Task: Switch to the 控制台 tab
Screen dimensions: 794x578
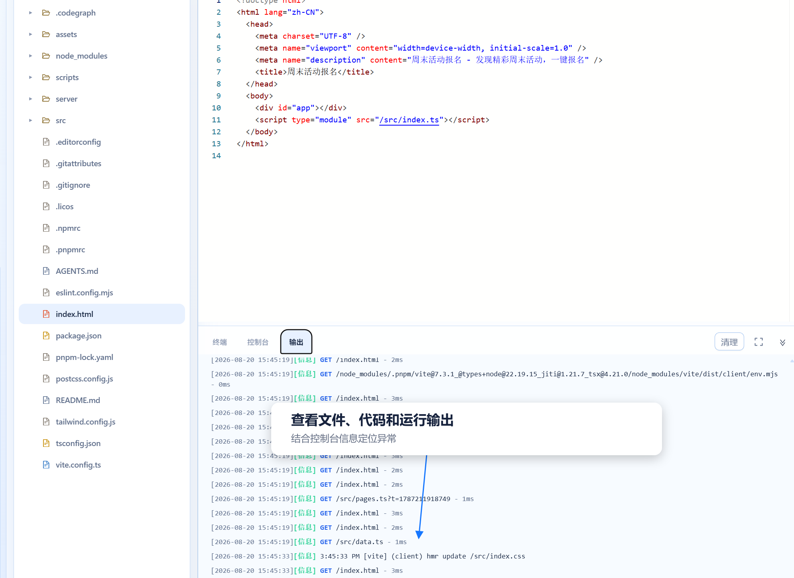Action: tap(258, 342)
